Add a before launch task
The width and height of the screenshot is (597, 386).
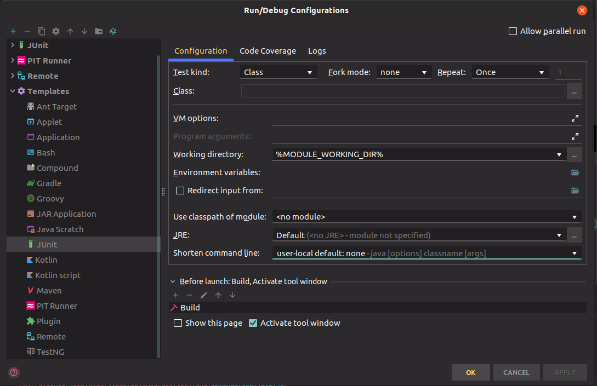pos(175,295)
